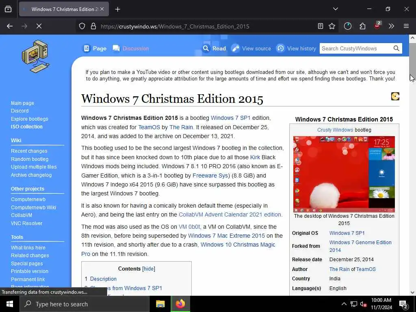Screen dimensions: 416x312
Task: Click the network icon in system tray
Action: (354, 304)
